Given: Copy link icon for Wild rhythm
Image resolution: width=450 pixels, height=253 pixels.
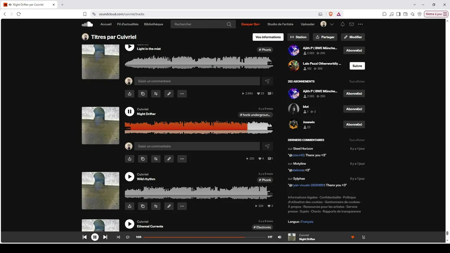Looking at the screenshot, I should (x=143, y=206).
